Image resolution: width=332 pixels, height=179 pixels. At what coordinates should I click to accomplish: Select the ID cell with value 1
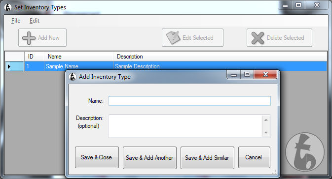tap(34, 66)
